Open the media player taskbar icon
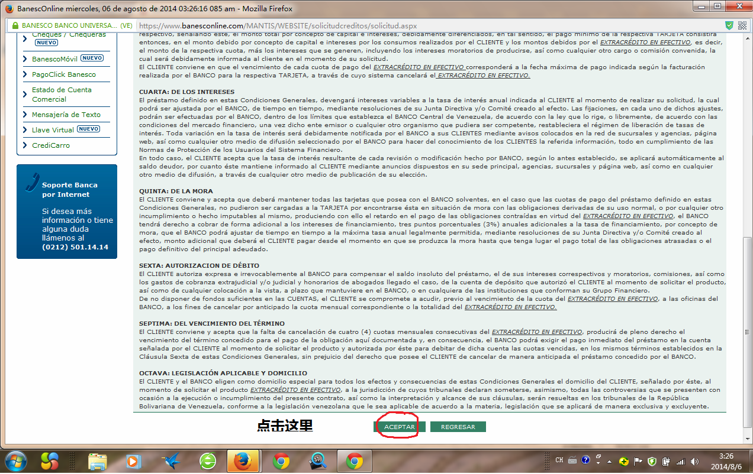Screen dimensions: 753x474 tap(134, 461)
